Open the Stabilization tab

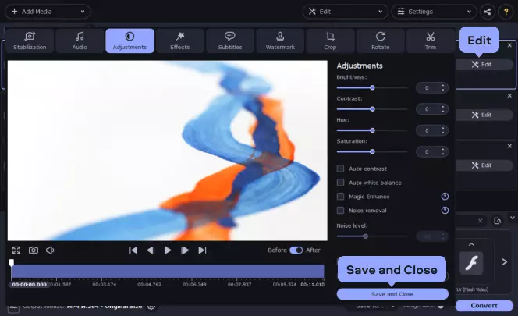click(x=30, y=41)
